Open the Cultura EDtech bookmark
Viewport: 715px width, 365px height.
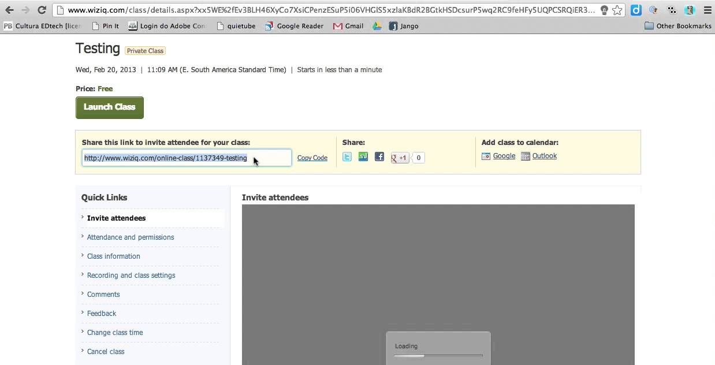(42, 26)
